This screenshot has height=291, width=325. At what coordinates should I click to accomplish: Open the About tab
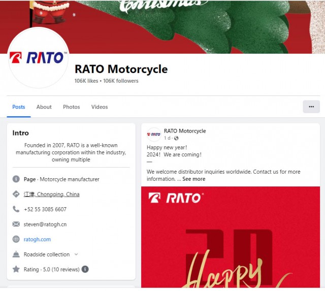(44, 107)
